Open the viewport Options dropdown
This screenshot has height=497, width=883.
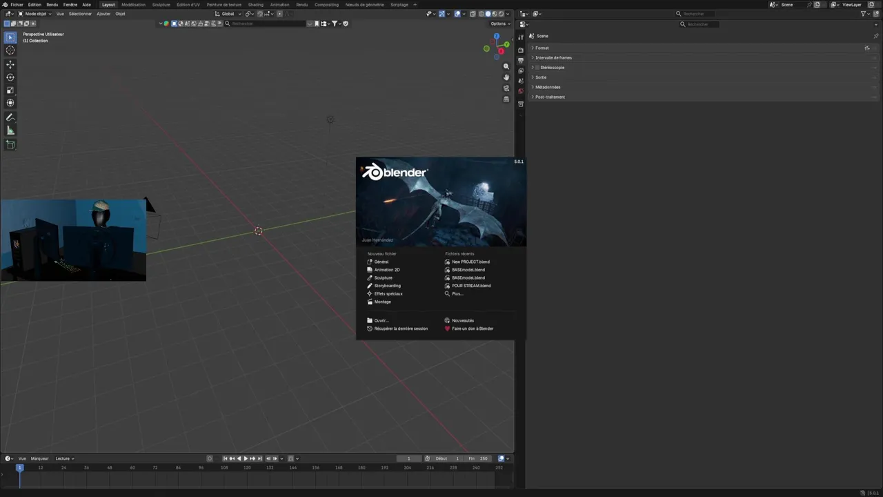click(499, 23)
